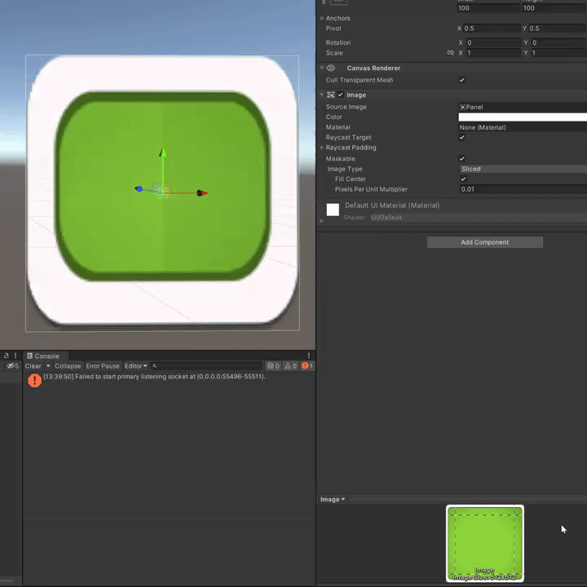Toggle warning messages count in Console

[x=290, y=366]
